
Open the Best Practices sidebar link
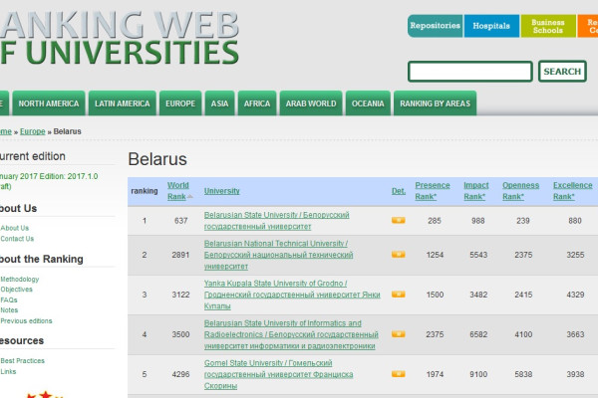point(23,360)
